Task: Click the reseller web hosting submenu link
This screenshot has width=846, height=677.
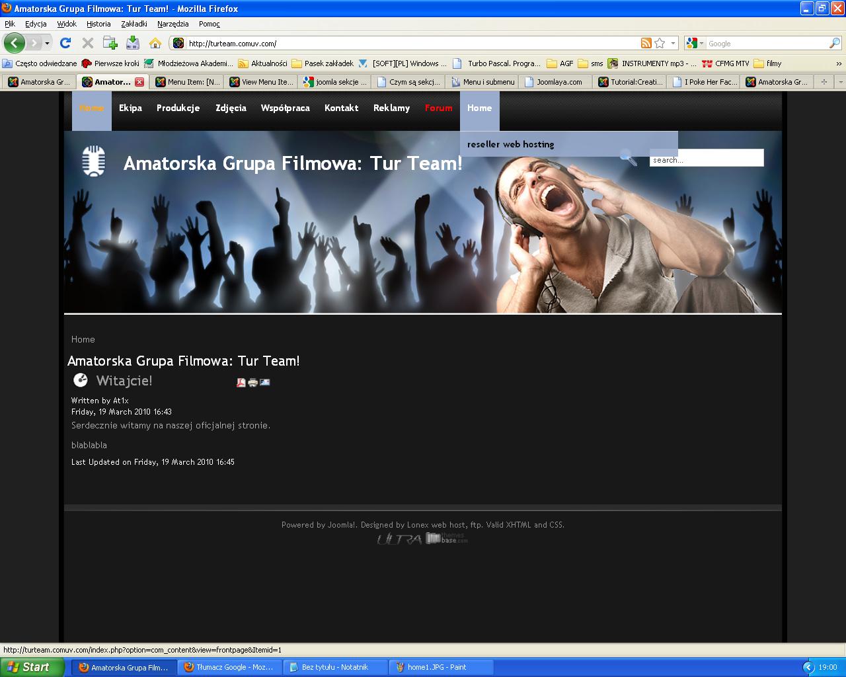Action: [510, 144]
